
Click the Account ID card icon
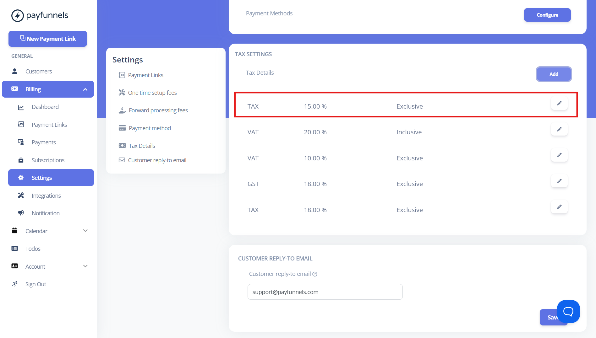click(x=14, y=266)
